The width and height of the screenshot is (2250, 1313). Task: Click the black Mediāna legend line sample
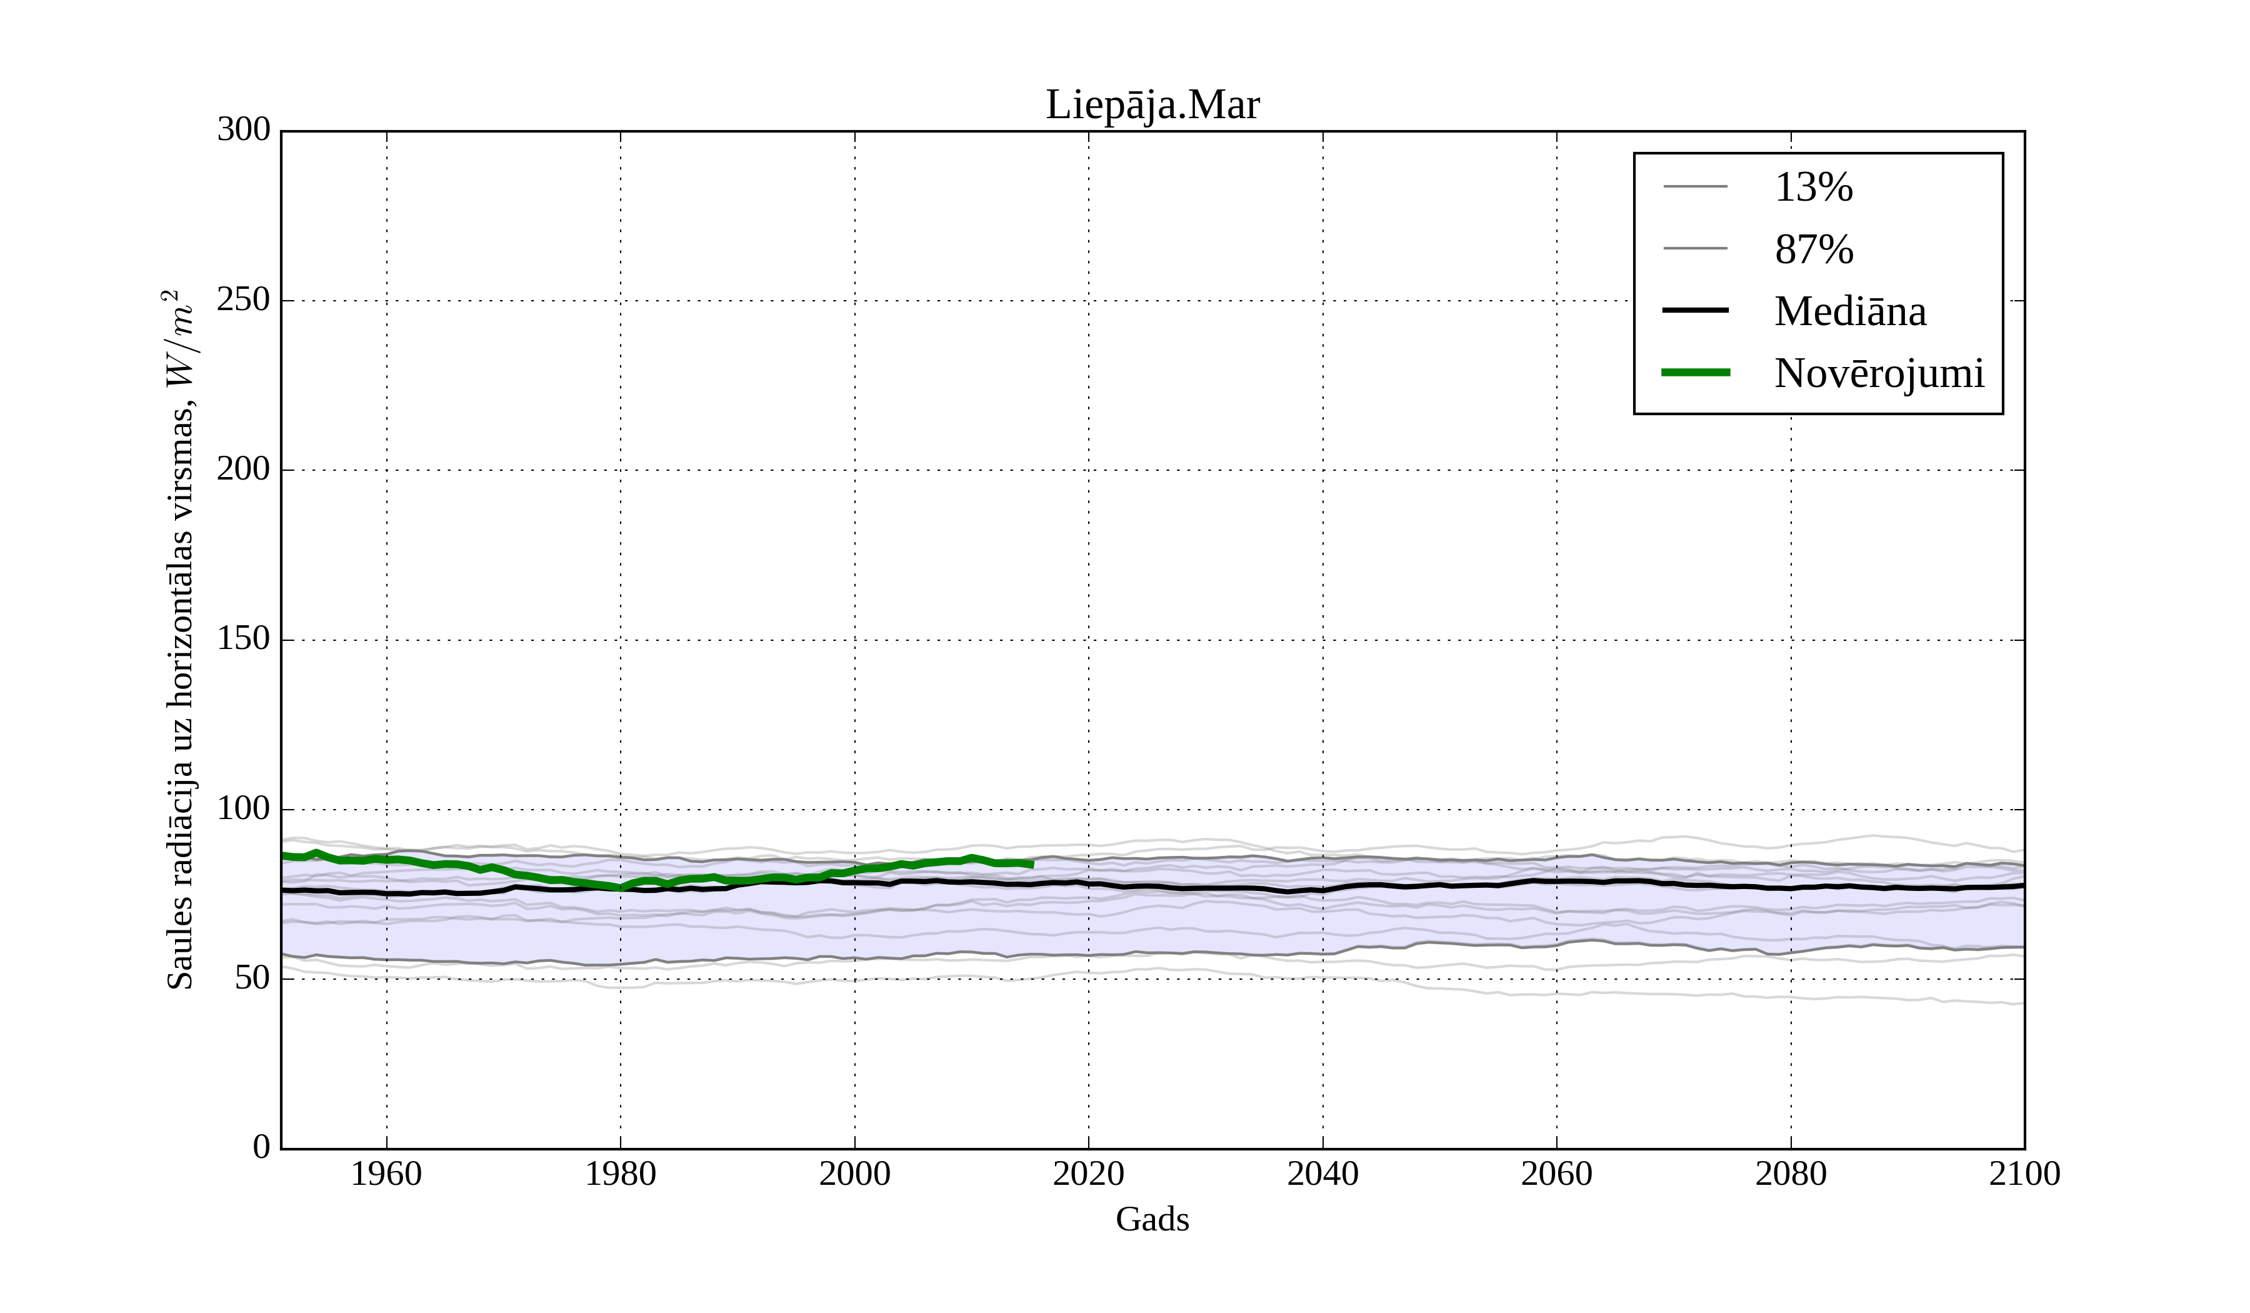(1694, 310)
